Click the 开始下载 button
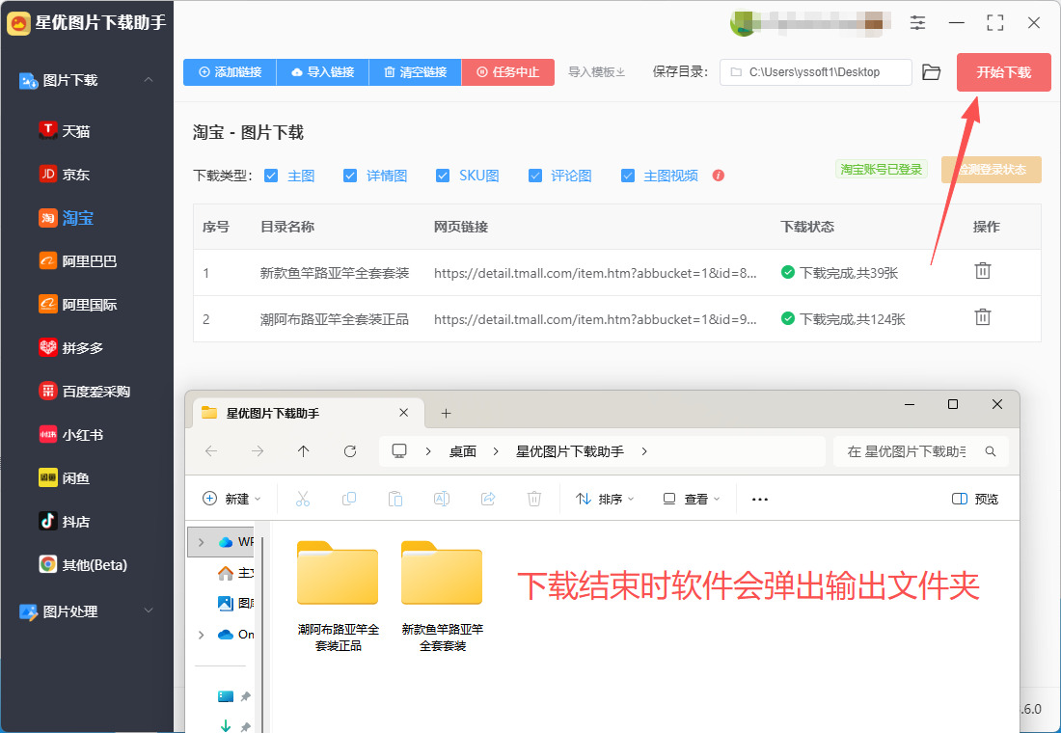The image size is (1061, 733). click(x=1003, y=71)
